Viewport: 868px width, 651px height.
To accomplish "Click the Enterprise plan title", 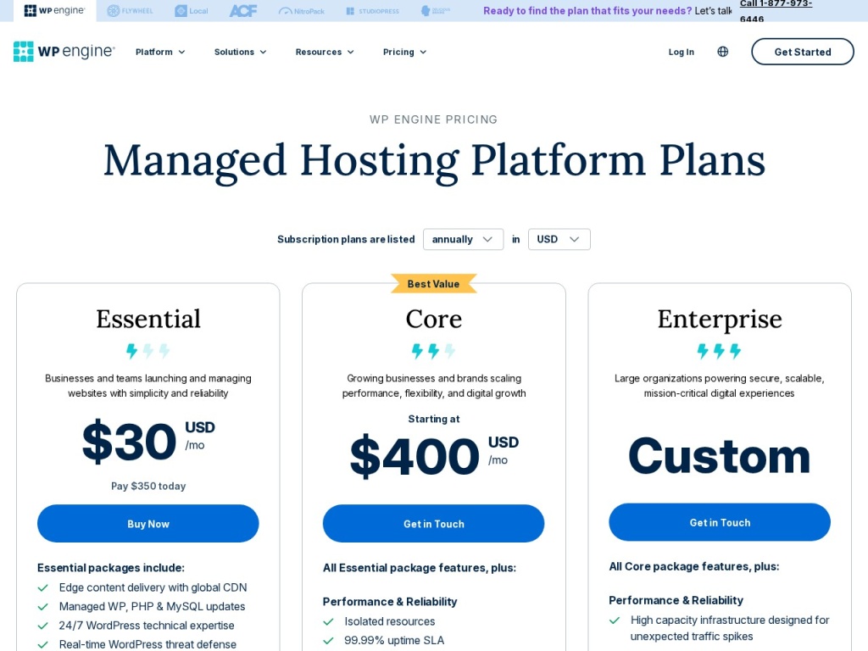I will click(720, 319).
